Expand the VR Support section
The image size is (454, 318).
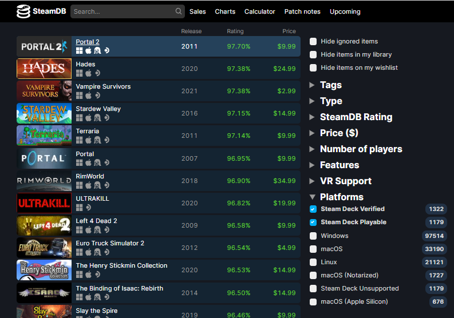(x=341, y=181)
